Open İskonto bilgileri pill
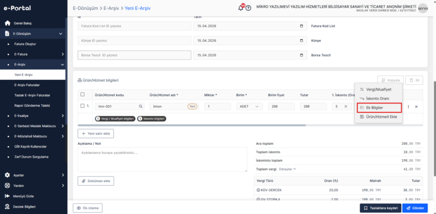436x214 pixels. [x=152, y=119]
